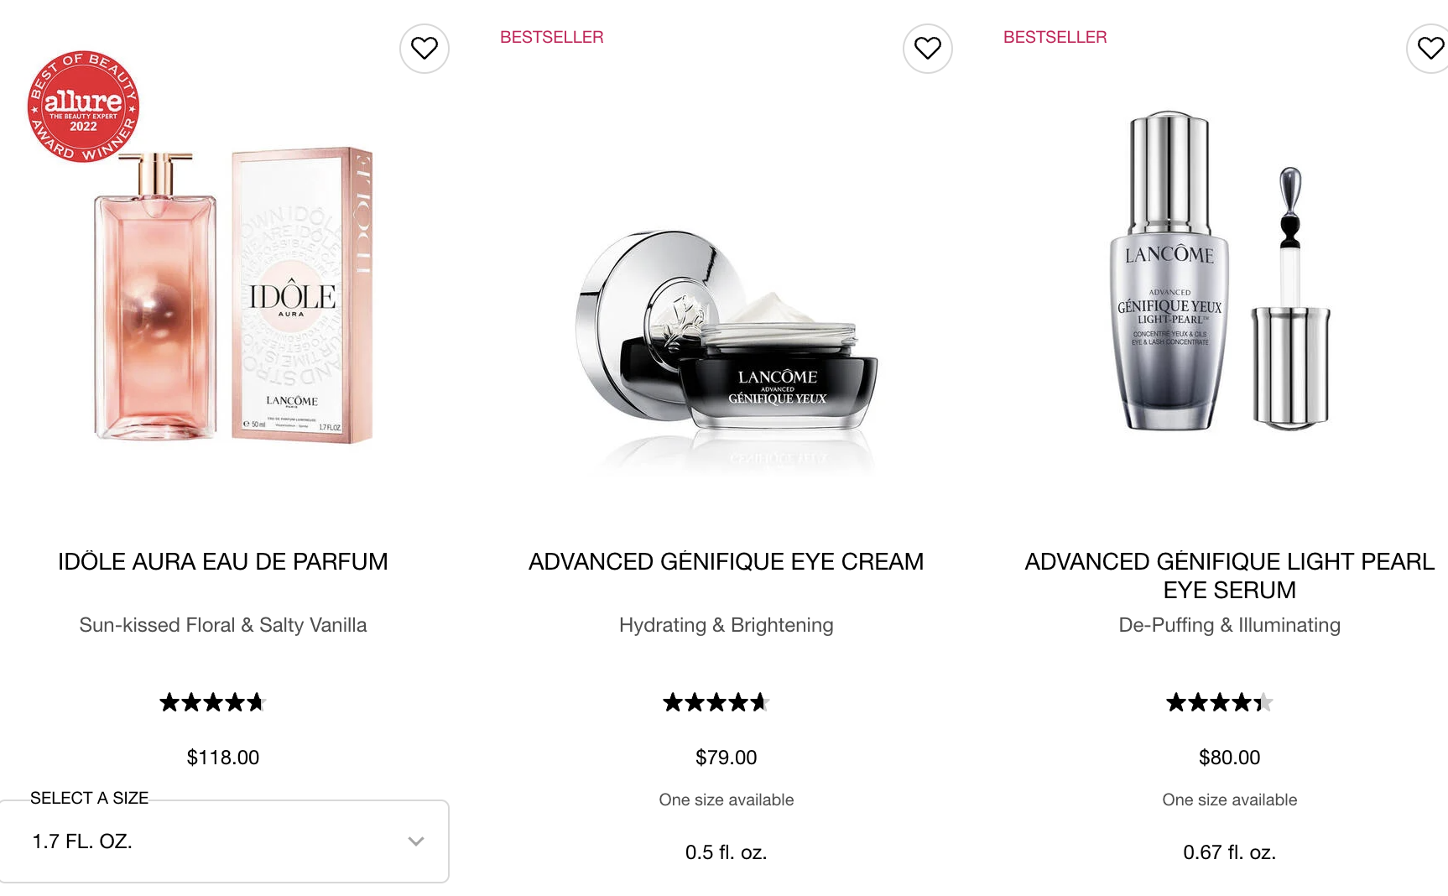This screenshot has height=896, width=1448.
Task: View star rating reviews for Idôle Aura
Action: [x=213, y=702]
